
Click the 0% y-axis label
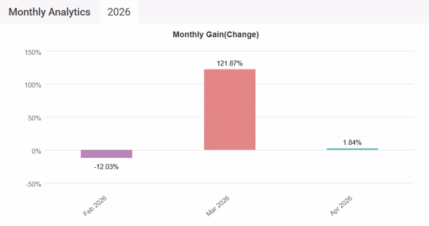click(36, 151)
